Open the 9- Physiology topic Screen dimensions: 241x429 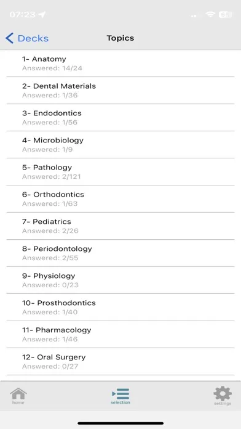point(120,280)
